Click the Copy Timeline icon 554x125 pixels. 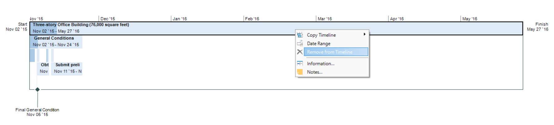pyautogui.click(x=300, y=35)
